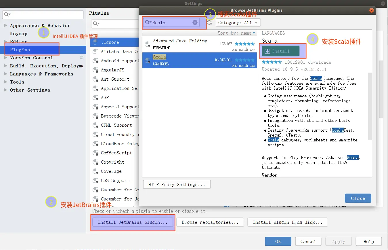Screen dimensions: 388x250
Task: Click the Application Servers plugin icon
Action: click(x=96, y=88)
